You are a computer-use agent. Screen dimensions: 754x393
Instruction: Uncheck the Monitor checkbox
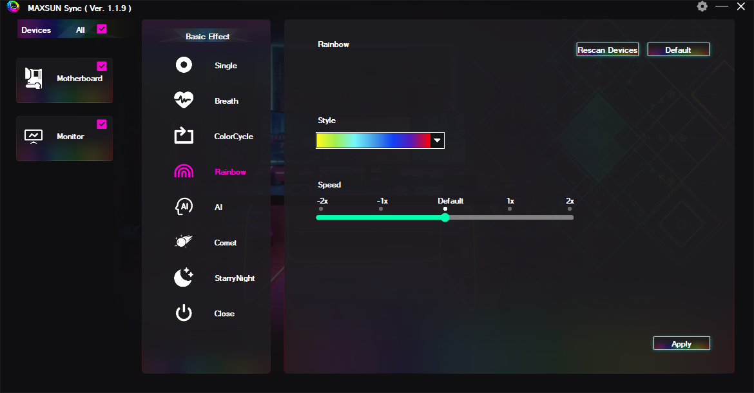(101, 124)
